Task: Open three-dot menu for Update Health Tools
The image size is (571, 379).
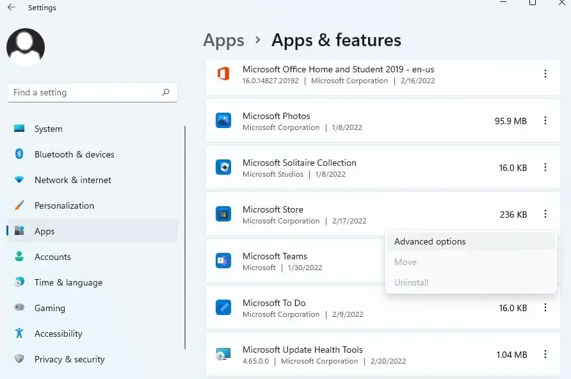Action: (x=545, y=354)
